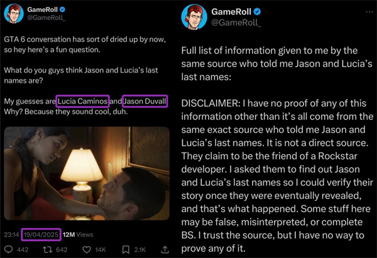Image resolution: width=377 pixels, height=258 pixels.
Task: Click the right GameRoll display name
Action: point(231,11)
